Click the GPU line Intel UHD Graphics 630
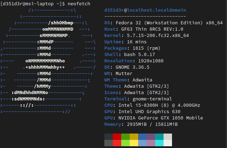The image size is (227, 148). [142, 112]
